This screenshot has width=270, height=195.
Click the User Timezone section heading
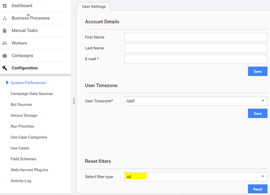coord(101,85)
